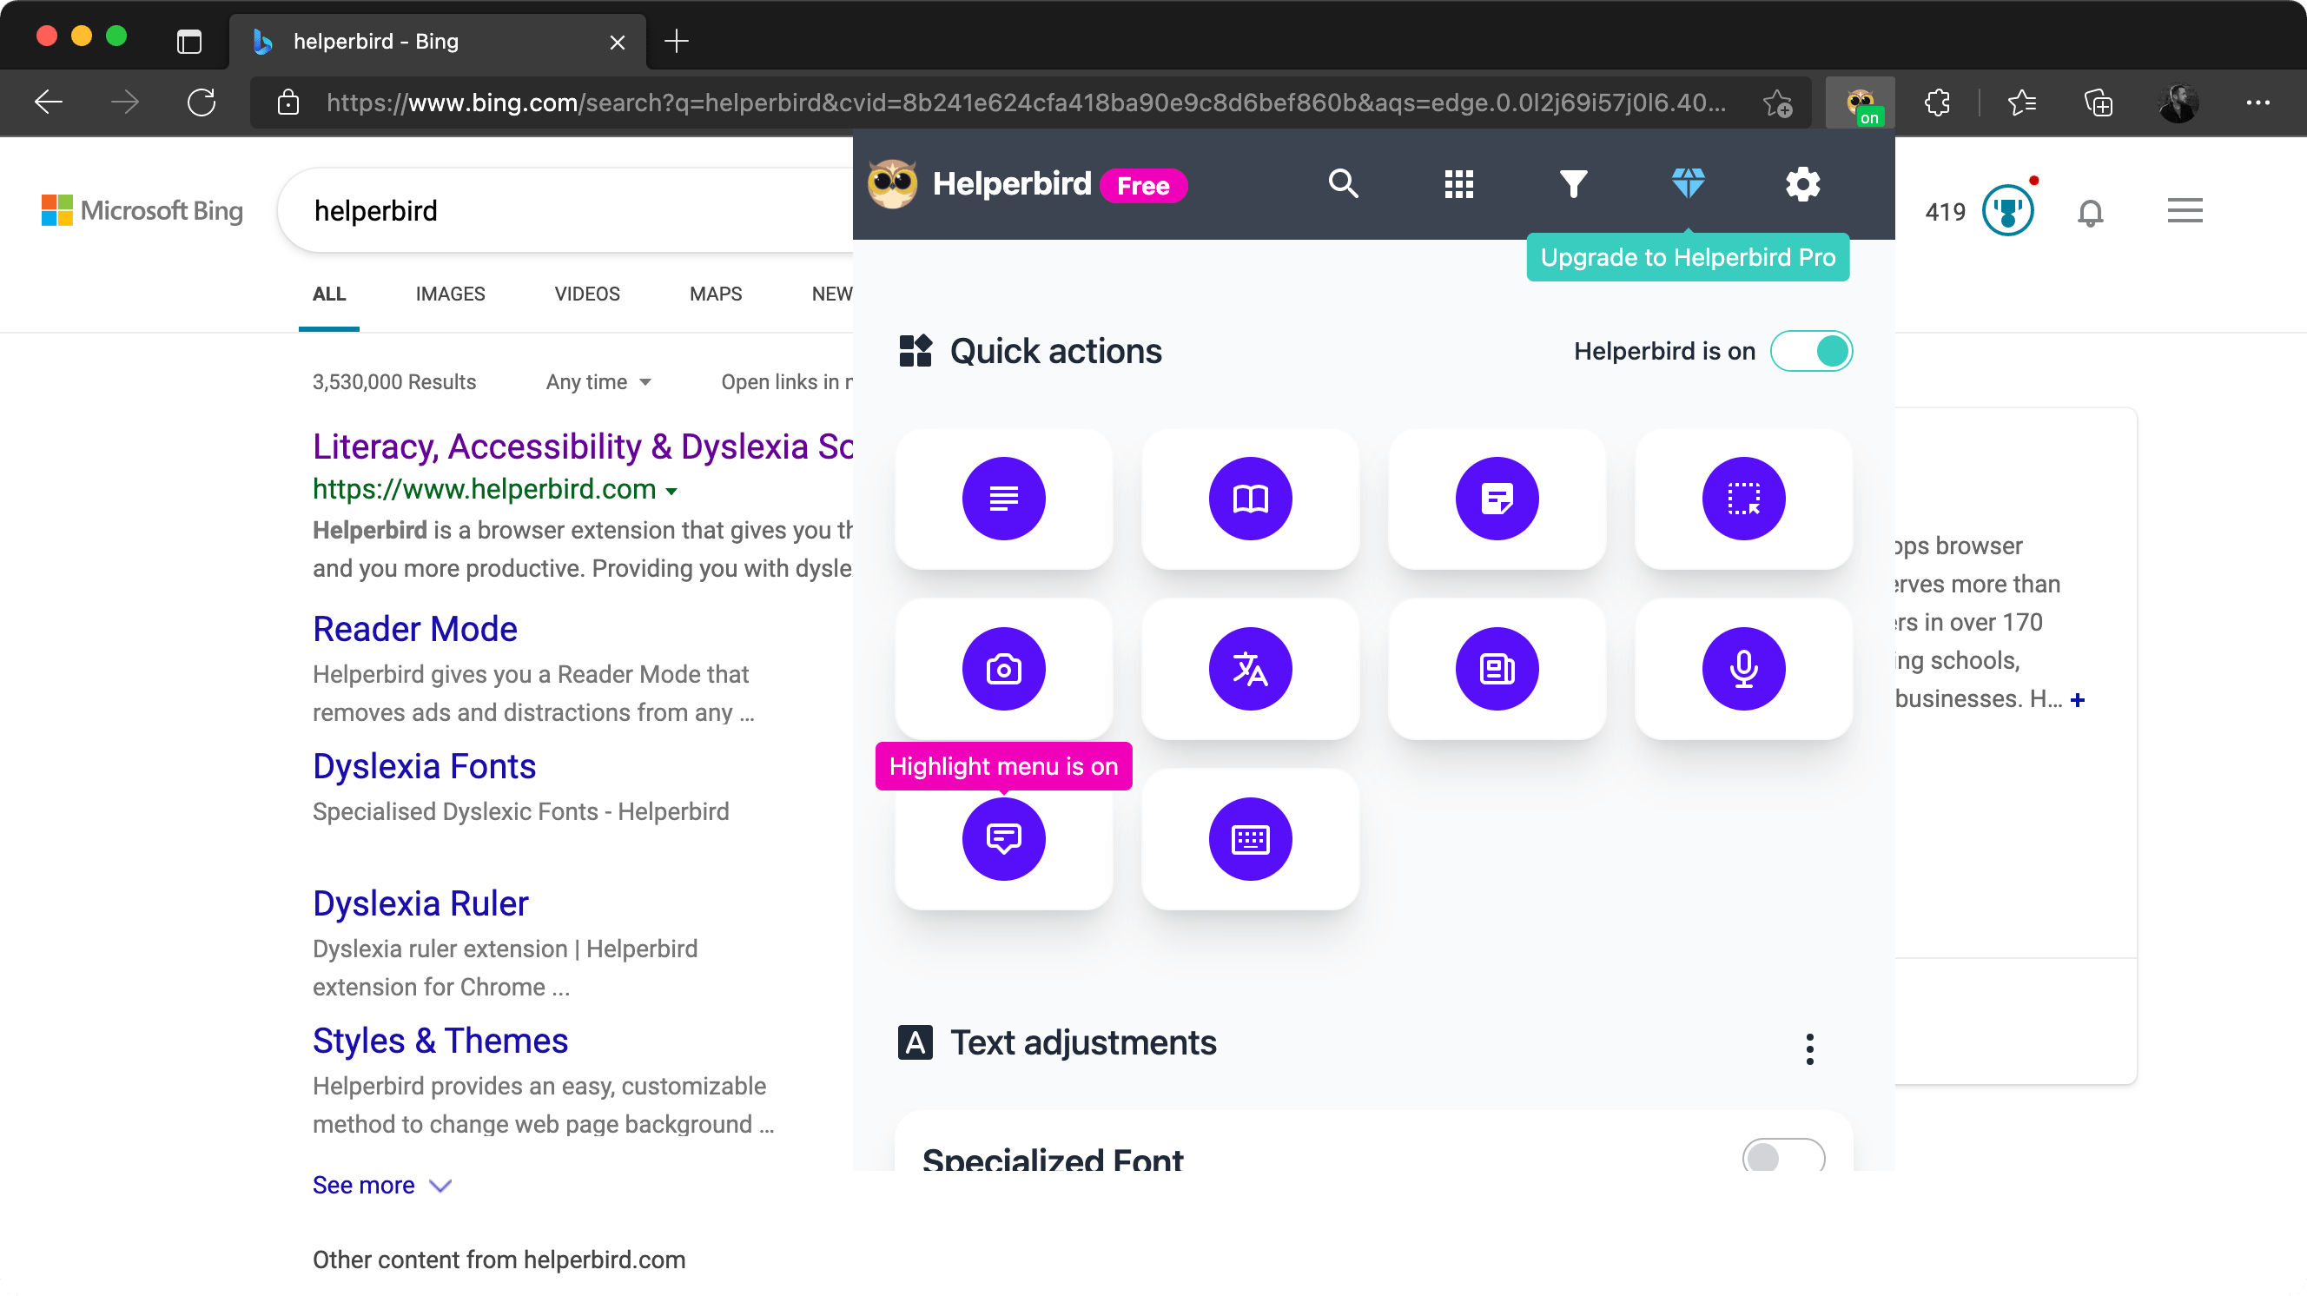Open the Bing hamburger menu

(2185, 211)
